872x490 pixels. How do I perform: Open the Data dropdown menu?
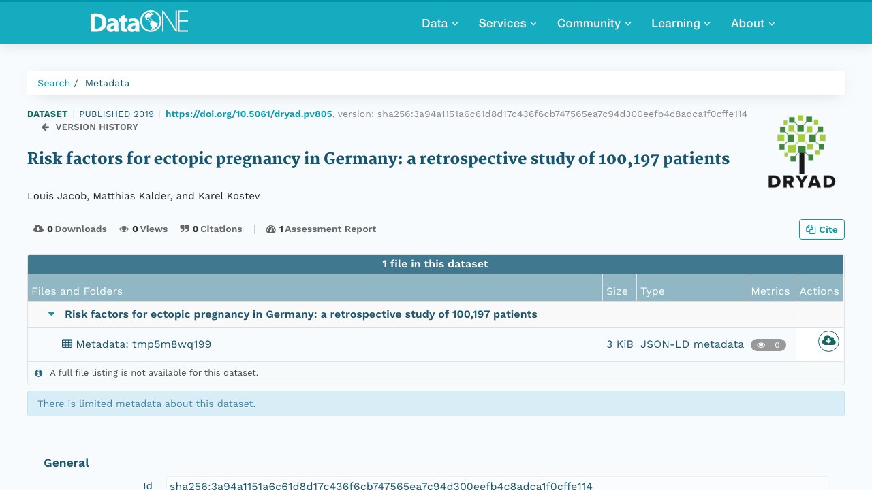pyautogui.click(x=439, y=23)
